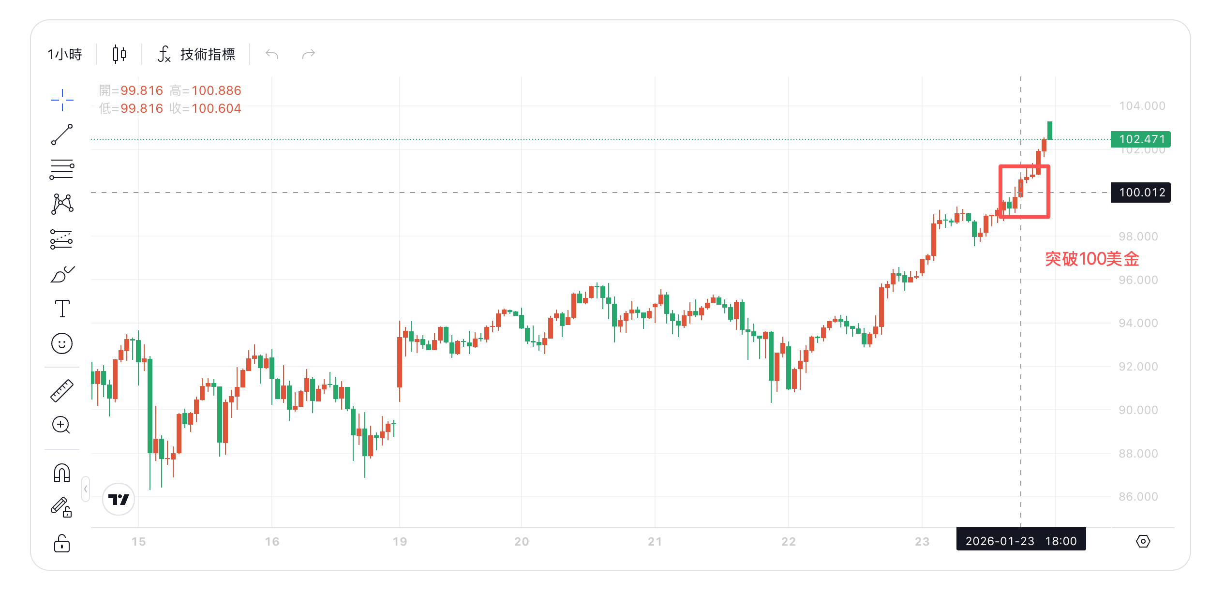The width and height of the screenshot is (1224, 593).
Task: Lock all drawings with padlock icon
Action: coord(61,542)
